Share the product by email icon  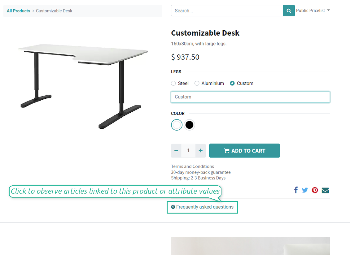pos(325,190)
